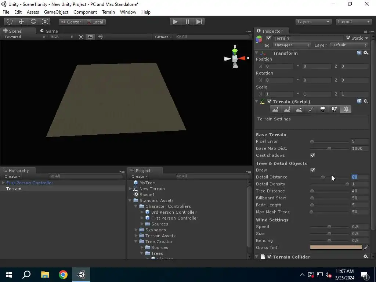This screenshot has width=376, height=282.
Task: Click the Pixel Error value field
Action: coord(359,141)
